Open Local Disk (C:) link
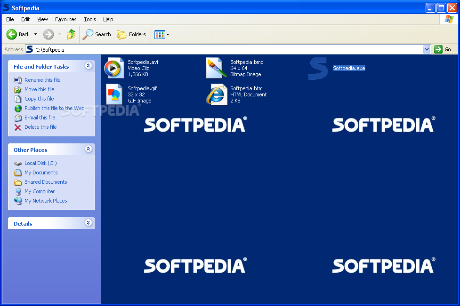Viewport: 460px width, 306px height. (40, 163)
